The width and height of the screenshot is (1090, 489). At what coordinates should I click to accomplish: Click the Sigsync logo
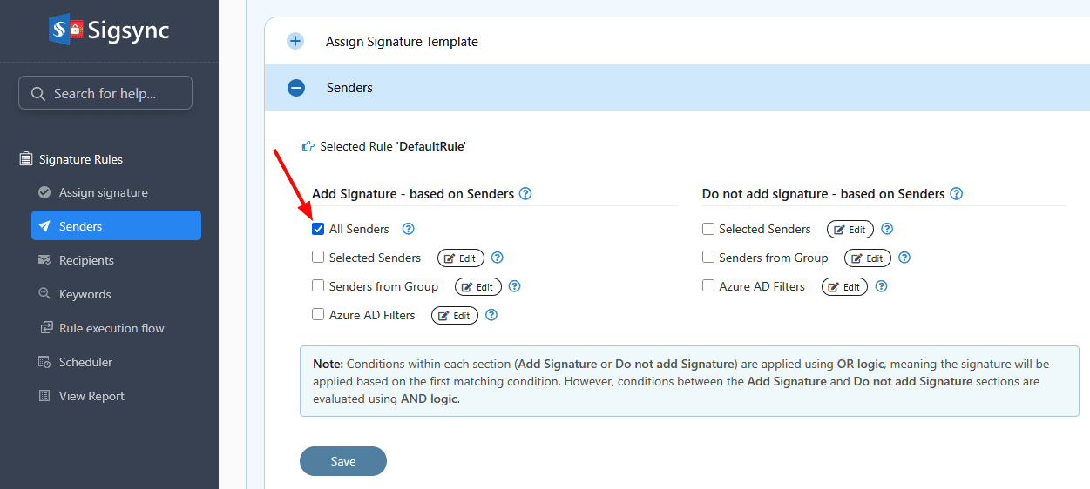pyautogui.click(x=109, y=30)
